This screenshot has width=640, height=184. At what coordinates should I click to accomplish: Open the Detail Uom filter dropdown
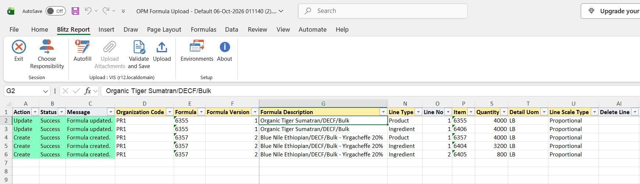click(x=544, y=112)
